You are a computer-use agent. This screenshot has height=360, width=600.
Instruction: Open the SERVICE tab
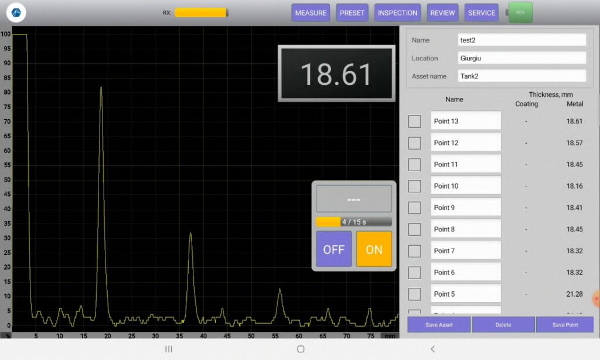(x=482, y=13)
